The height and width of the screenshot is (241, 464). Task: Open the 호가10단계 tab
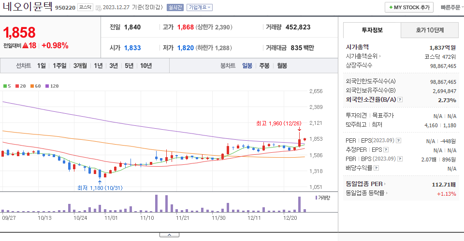(430, 30)
